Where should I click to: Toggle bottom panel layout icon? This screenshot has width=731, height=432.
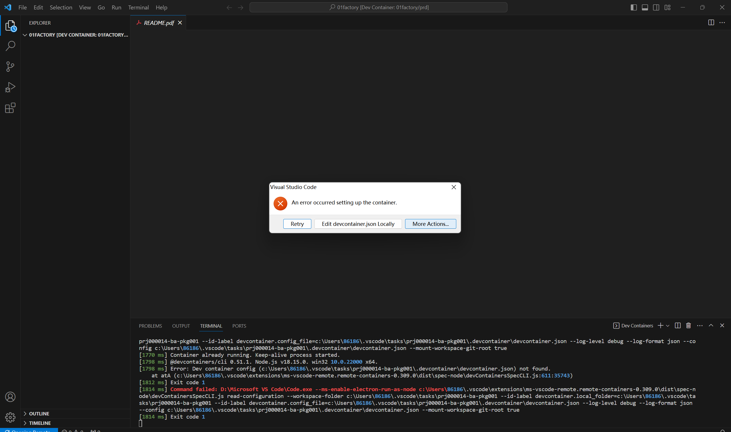[645, 7]
